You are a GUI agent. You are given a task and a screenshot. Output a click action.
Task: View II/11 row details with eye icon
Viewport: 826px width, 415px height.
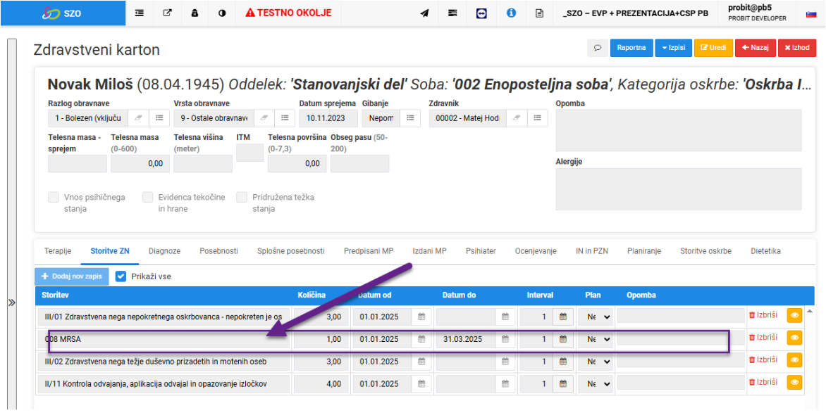[795, 383]
